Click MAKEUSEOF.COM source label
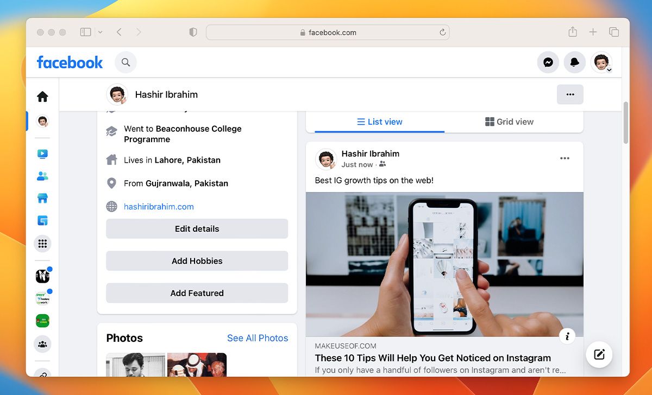 346,346
